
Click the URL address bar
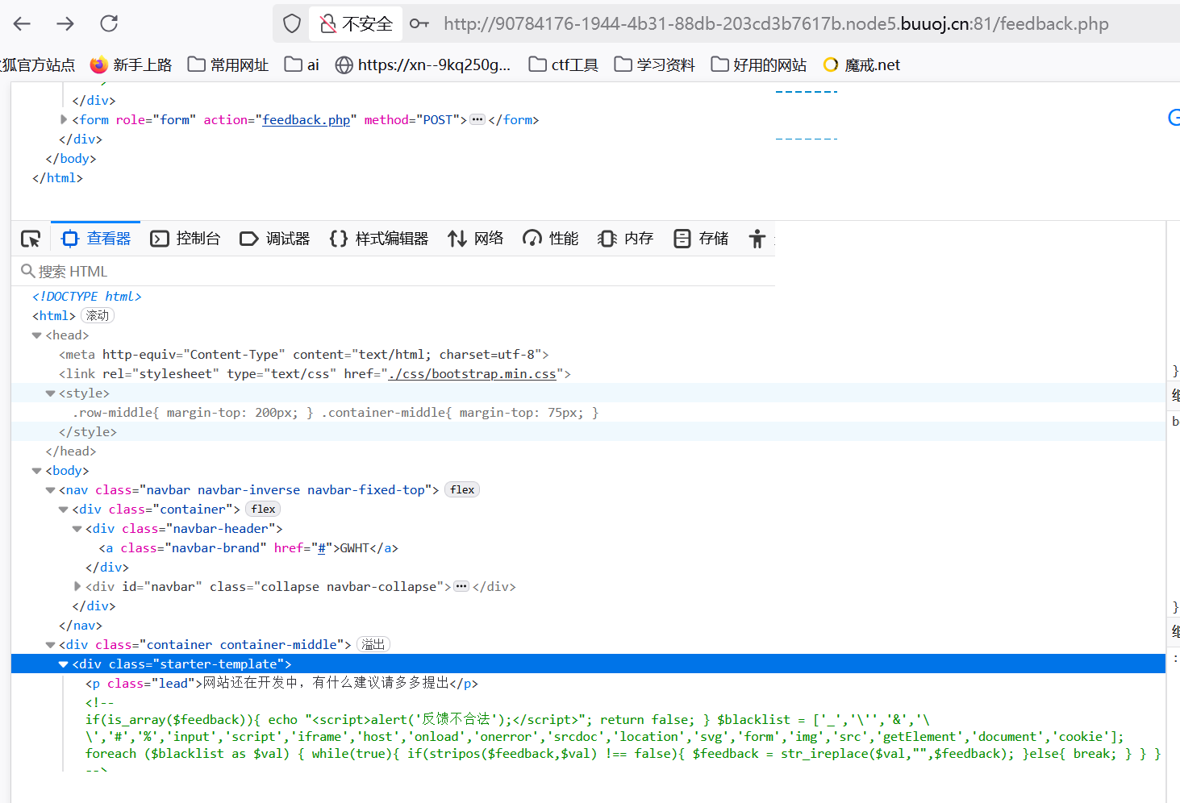(776, 24)
